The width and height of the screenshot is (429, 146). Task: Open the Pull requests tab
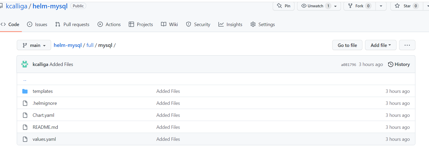click(72, 24)
